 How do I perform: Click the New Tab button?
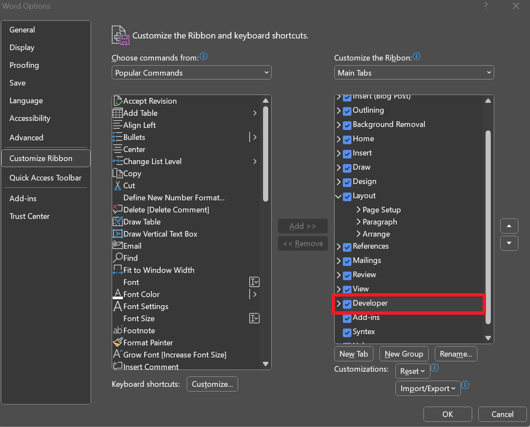coord(354,353)
